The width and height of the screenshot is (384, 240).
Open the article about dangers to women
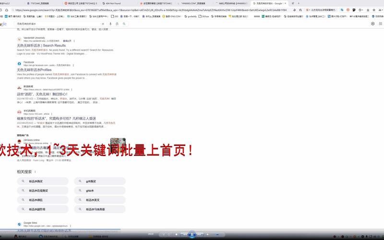click(56, 118)
